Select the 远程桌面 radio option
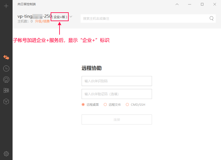The image size is (221, 160). (83, 105)
